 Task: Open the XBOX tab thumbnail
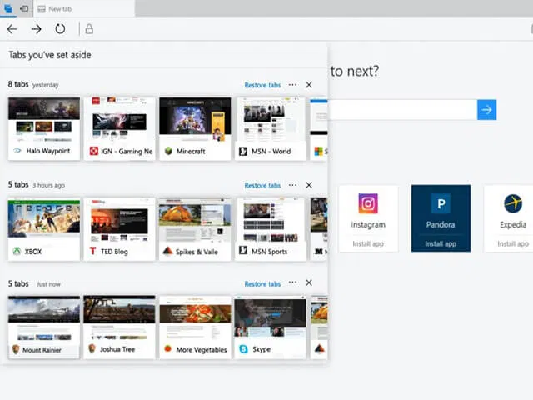click(44, 229)
